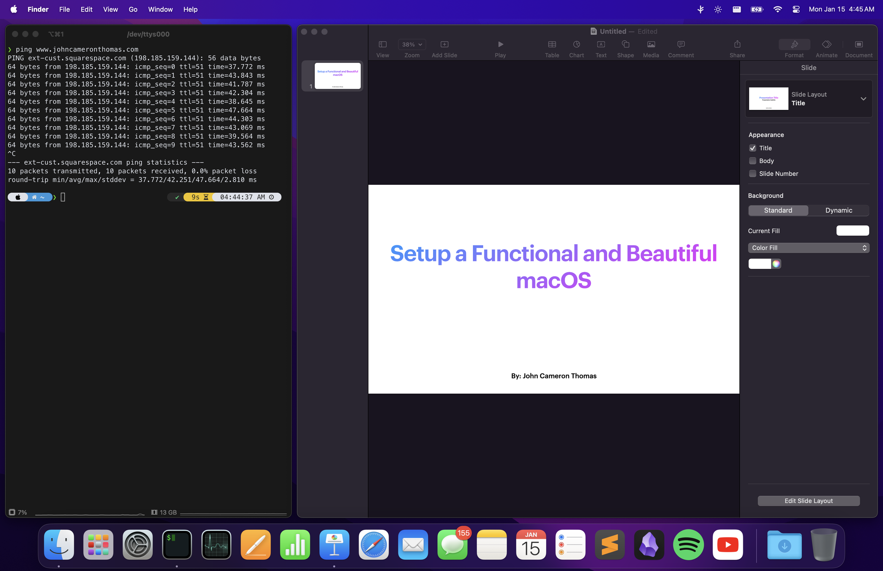Expand the Slide Layout chooser chevron

[863, 99]
